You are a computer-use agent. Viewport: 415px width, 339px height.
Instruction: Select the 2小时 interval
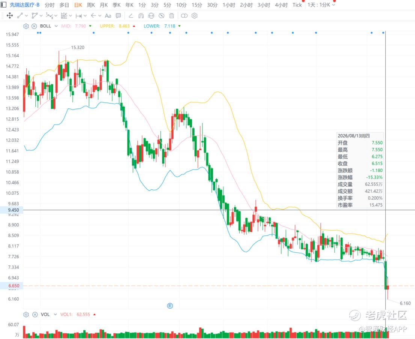coord(246,5)
